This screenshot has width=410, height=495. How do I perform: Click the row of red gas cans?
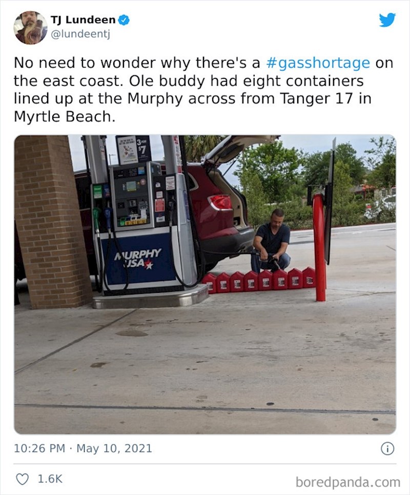click(259, 281)
